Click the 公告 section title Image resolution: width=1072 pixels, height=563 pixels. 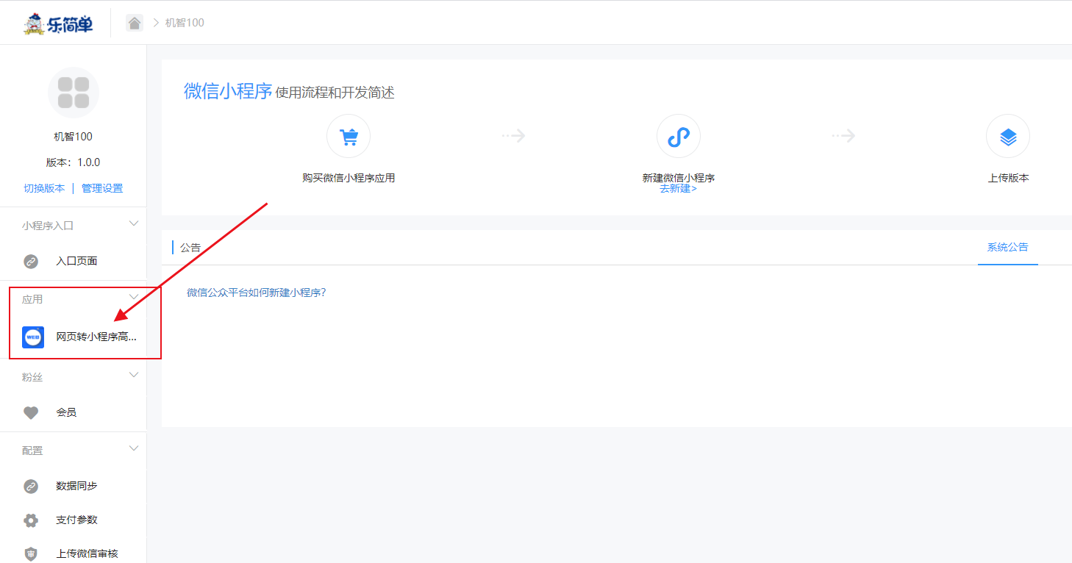tap(190, 248)
